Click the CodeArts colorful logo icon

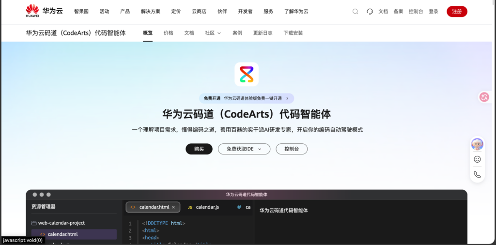(x=247, y=74)
